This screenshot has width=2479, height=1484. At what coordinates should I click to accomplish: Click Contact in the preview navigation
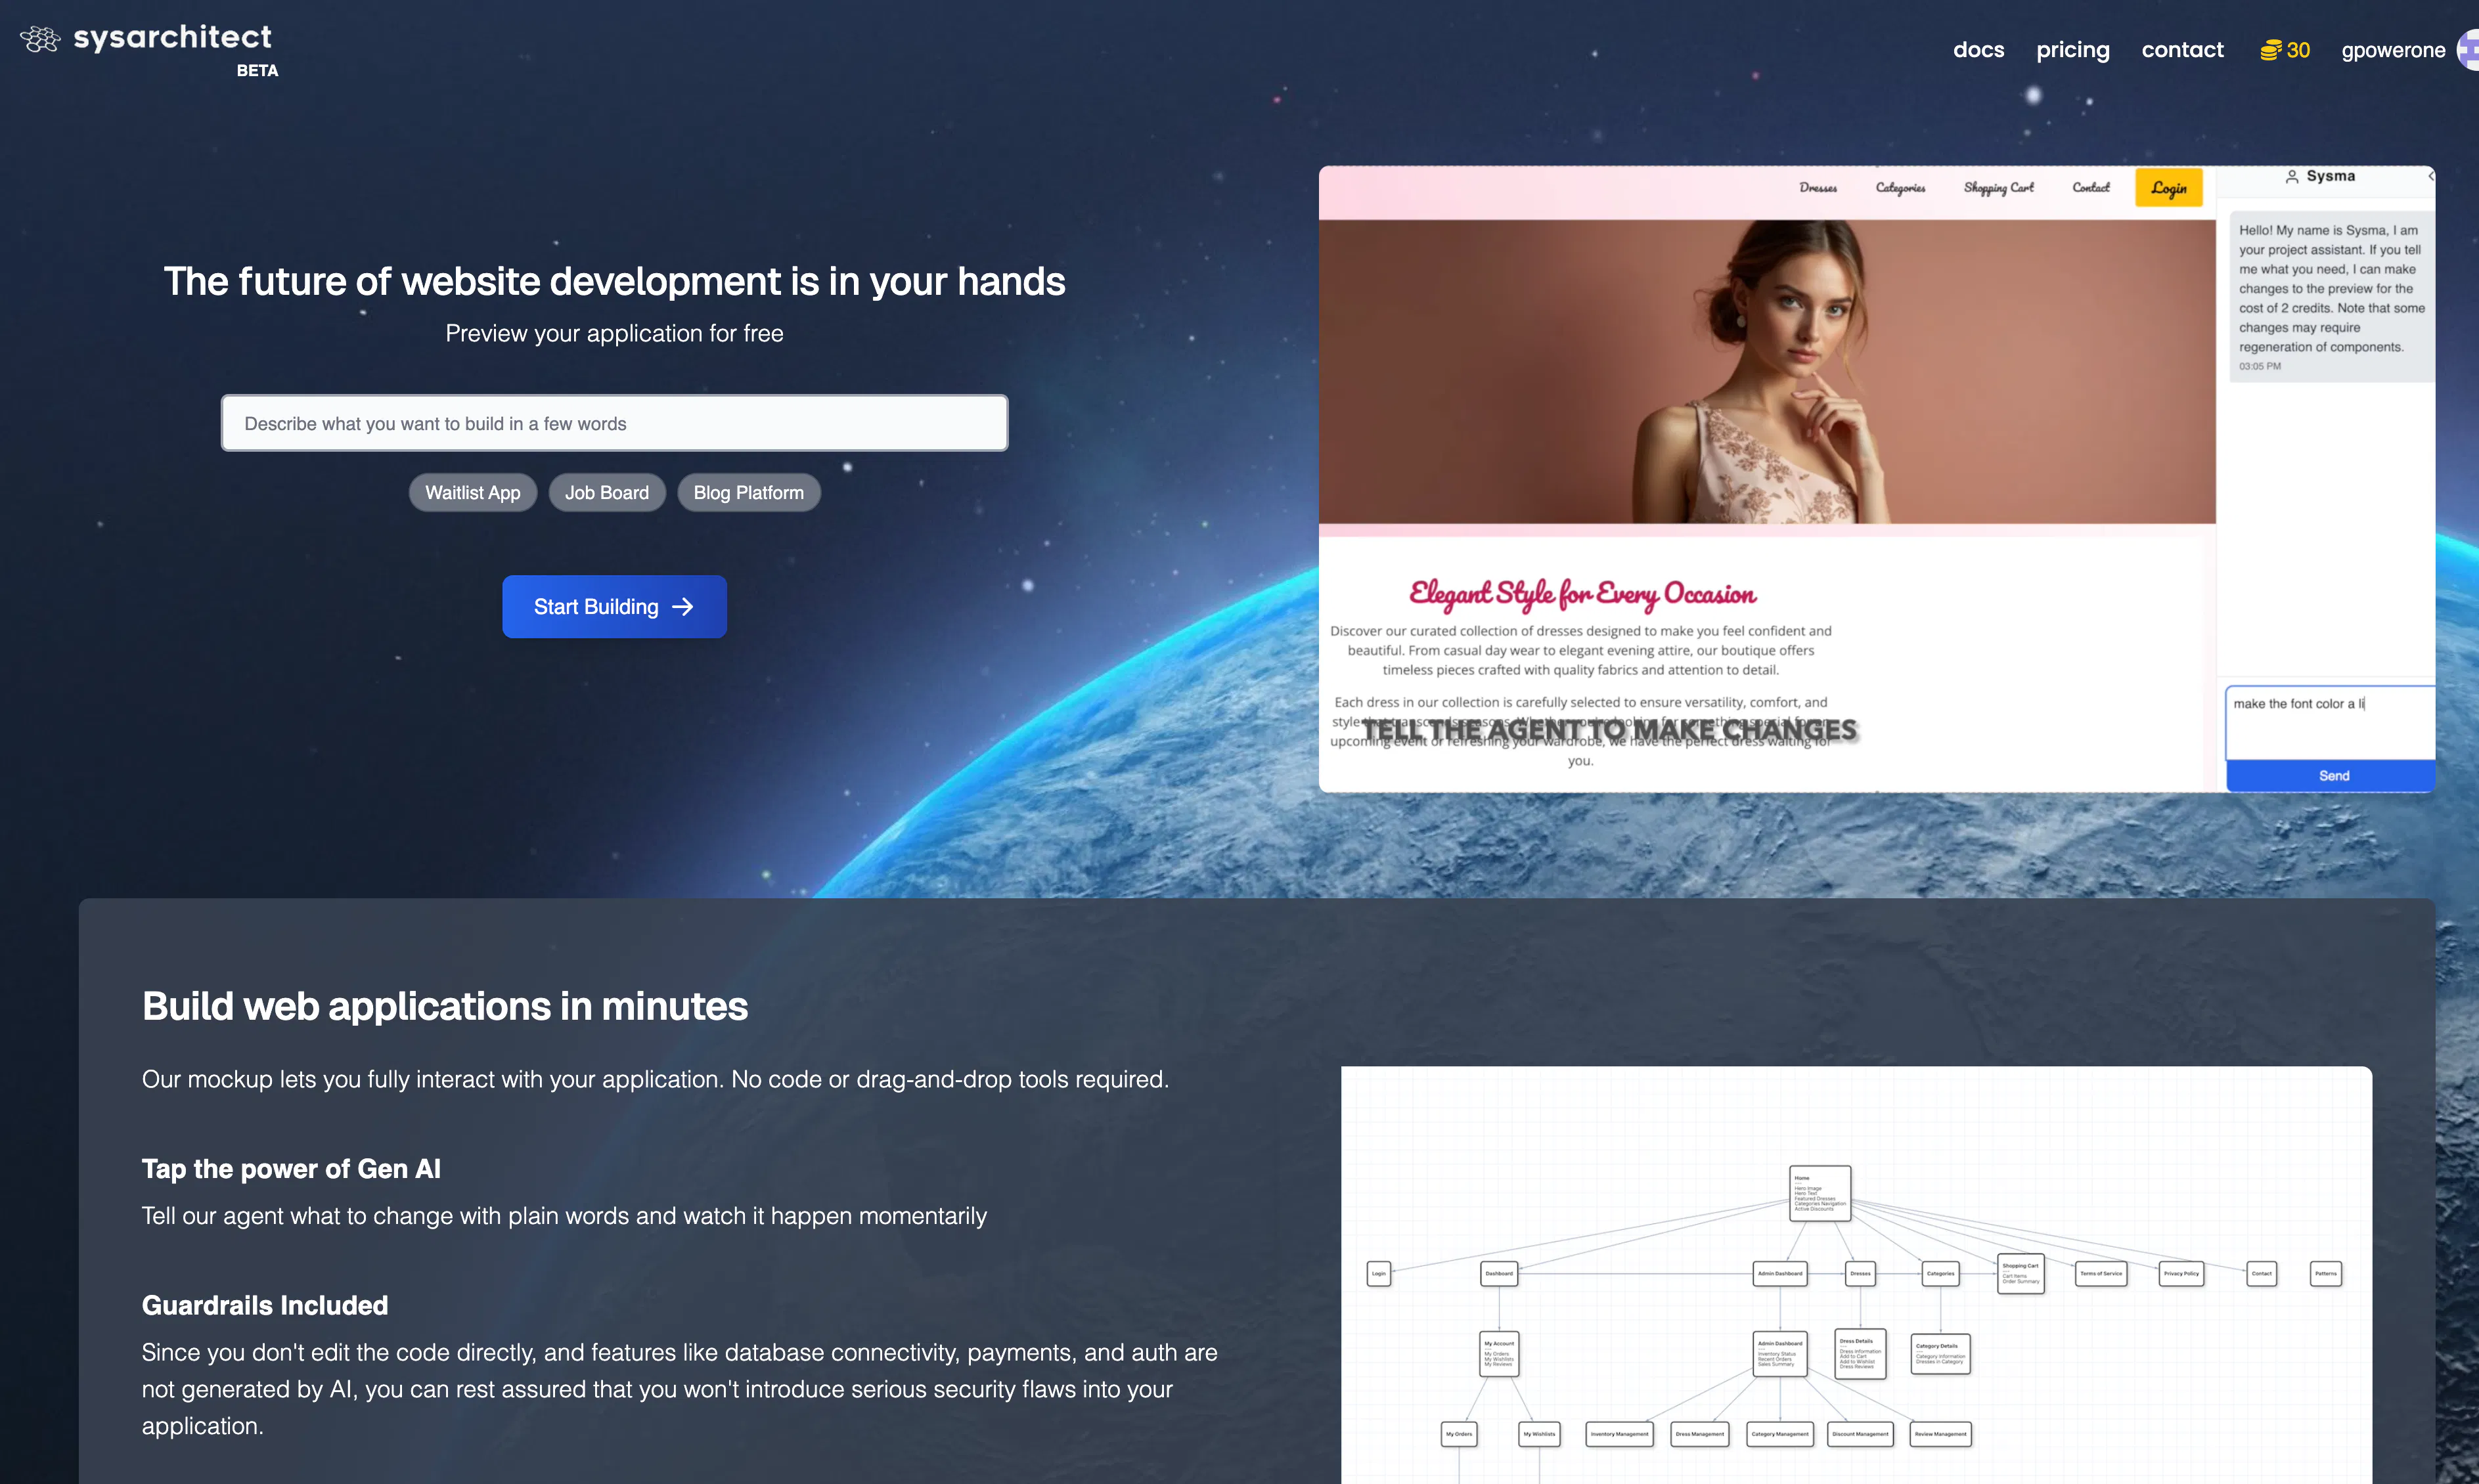pos(2090,188)
